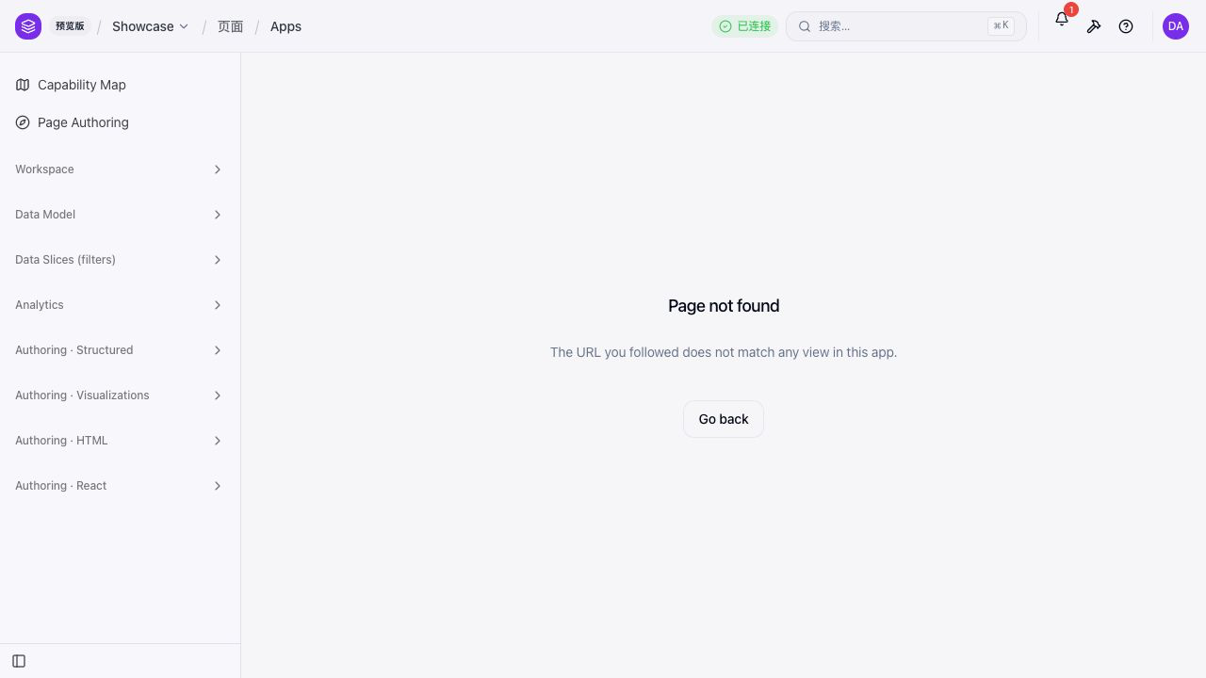Expand Authoring · HTML section
1206x678 pixels.
(x=121, y=441)
